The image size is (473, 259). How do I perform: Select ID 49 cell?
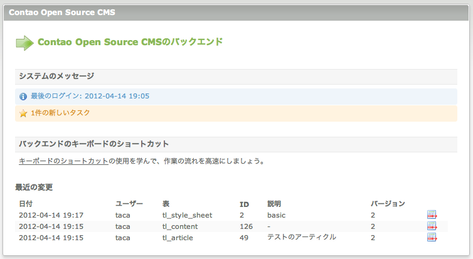coord(244,238)
